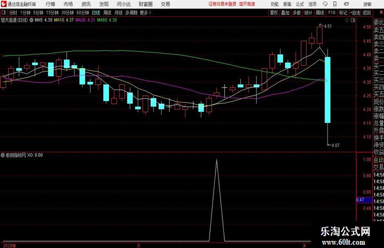384x248 pixels.
Task: Expand the 更多 periods chevron
Action: [150, 13]
